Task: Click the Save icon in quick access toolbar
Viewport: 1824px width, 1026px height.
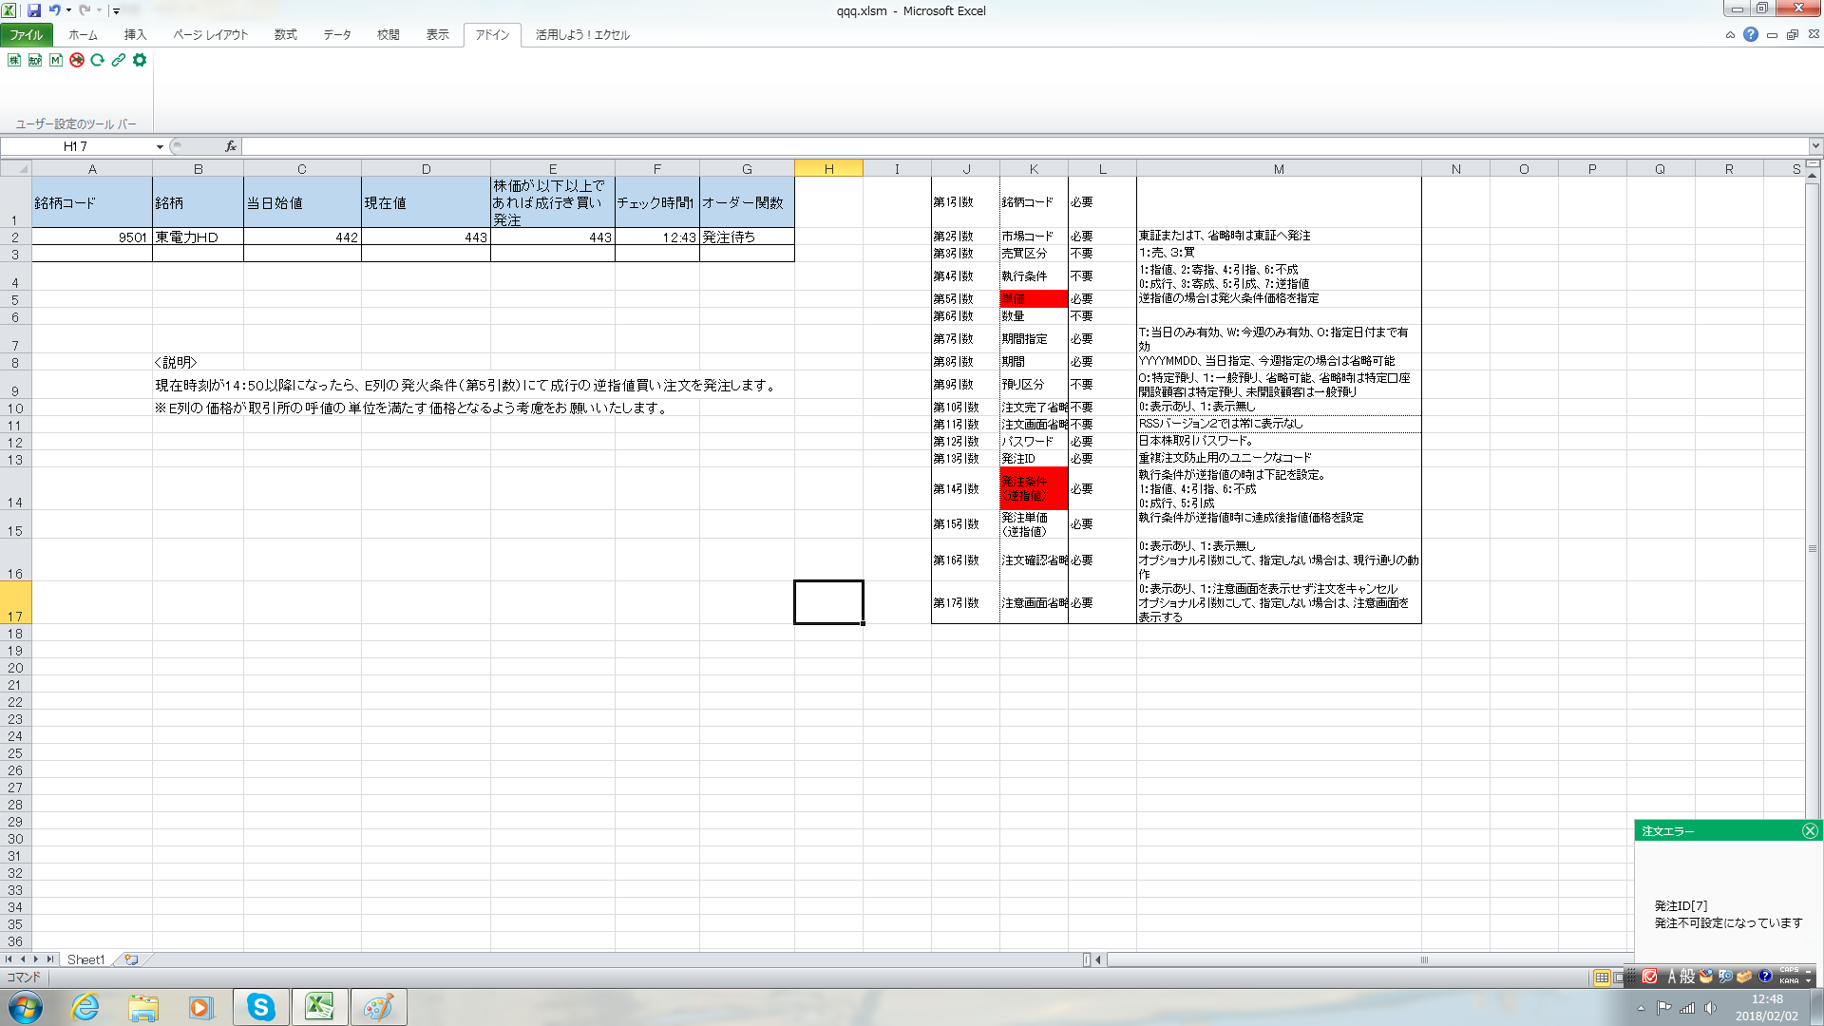Action: pos(34,10)
